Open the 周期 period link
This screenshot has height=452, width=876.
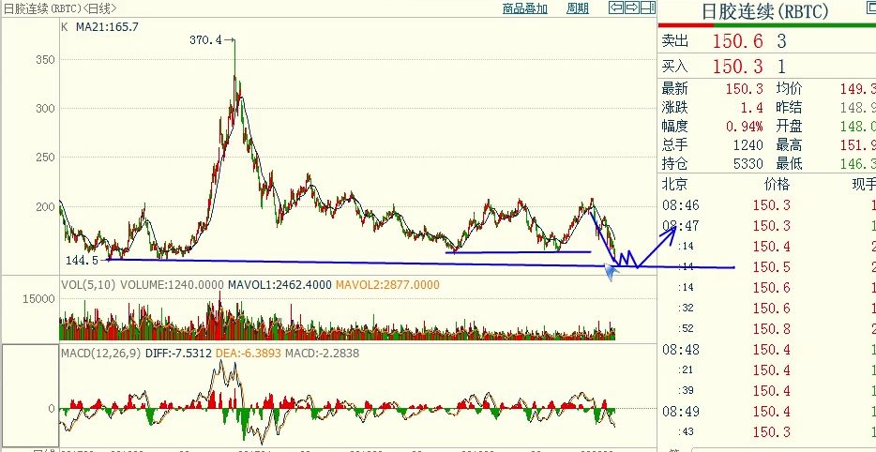[x=578, y=8]
